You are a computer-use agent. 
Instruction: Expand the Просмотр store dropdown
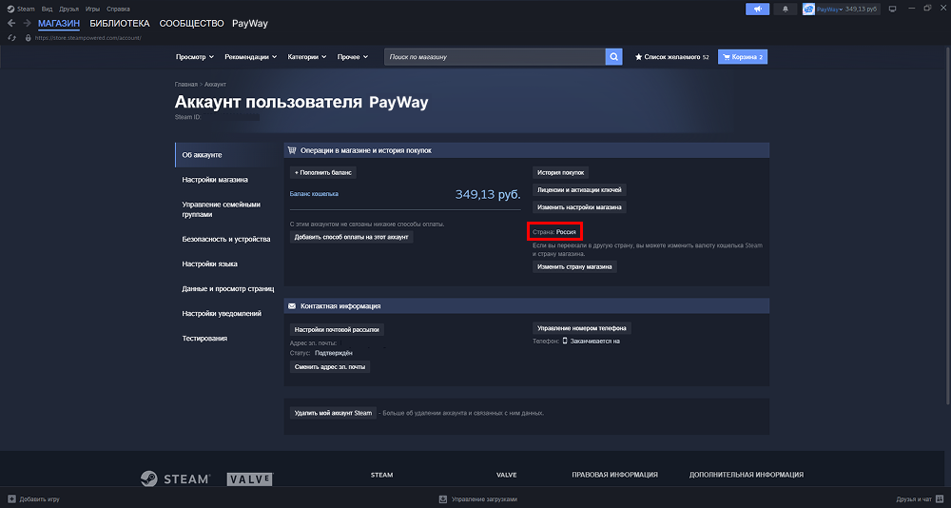coord(195,57)
